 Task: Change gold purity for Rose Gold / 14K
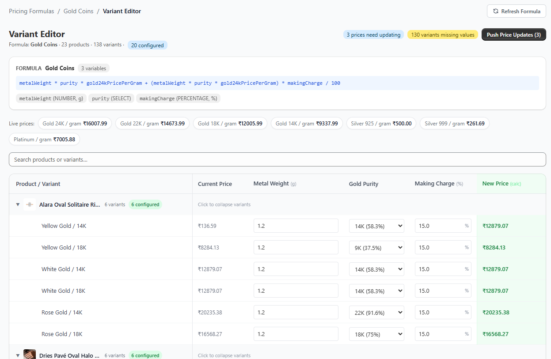tap(376, 312)
